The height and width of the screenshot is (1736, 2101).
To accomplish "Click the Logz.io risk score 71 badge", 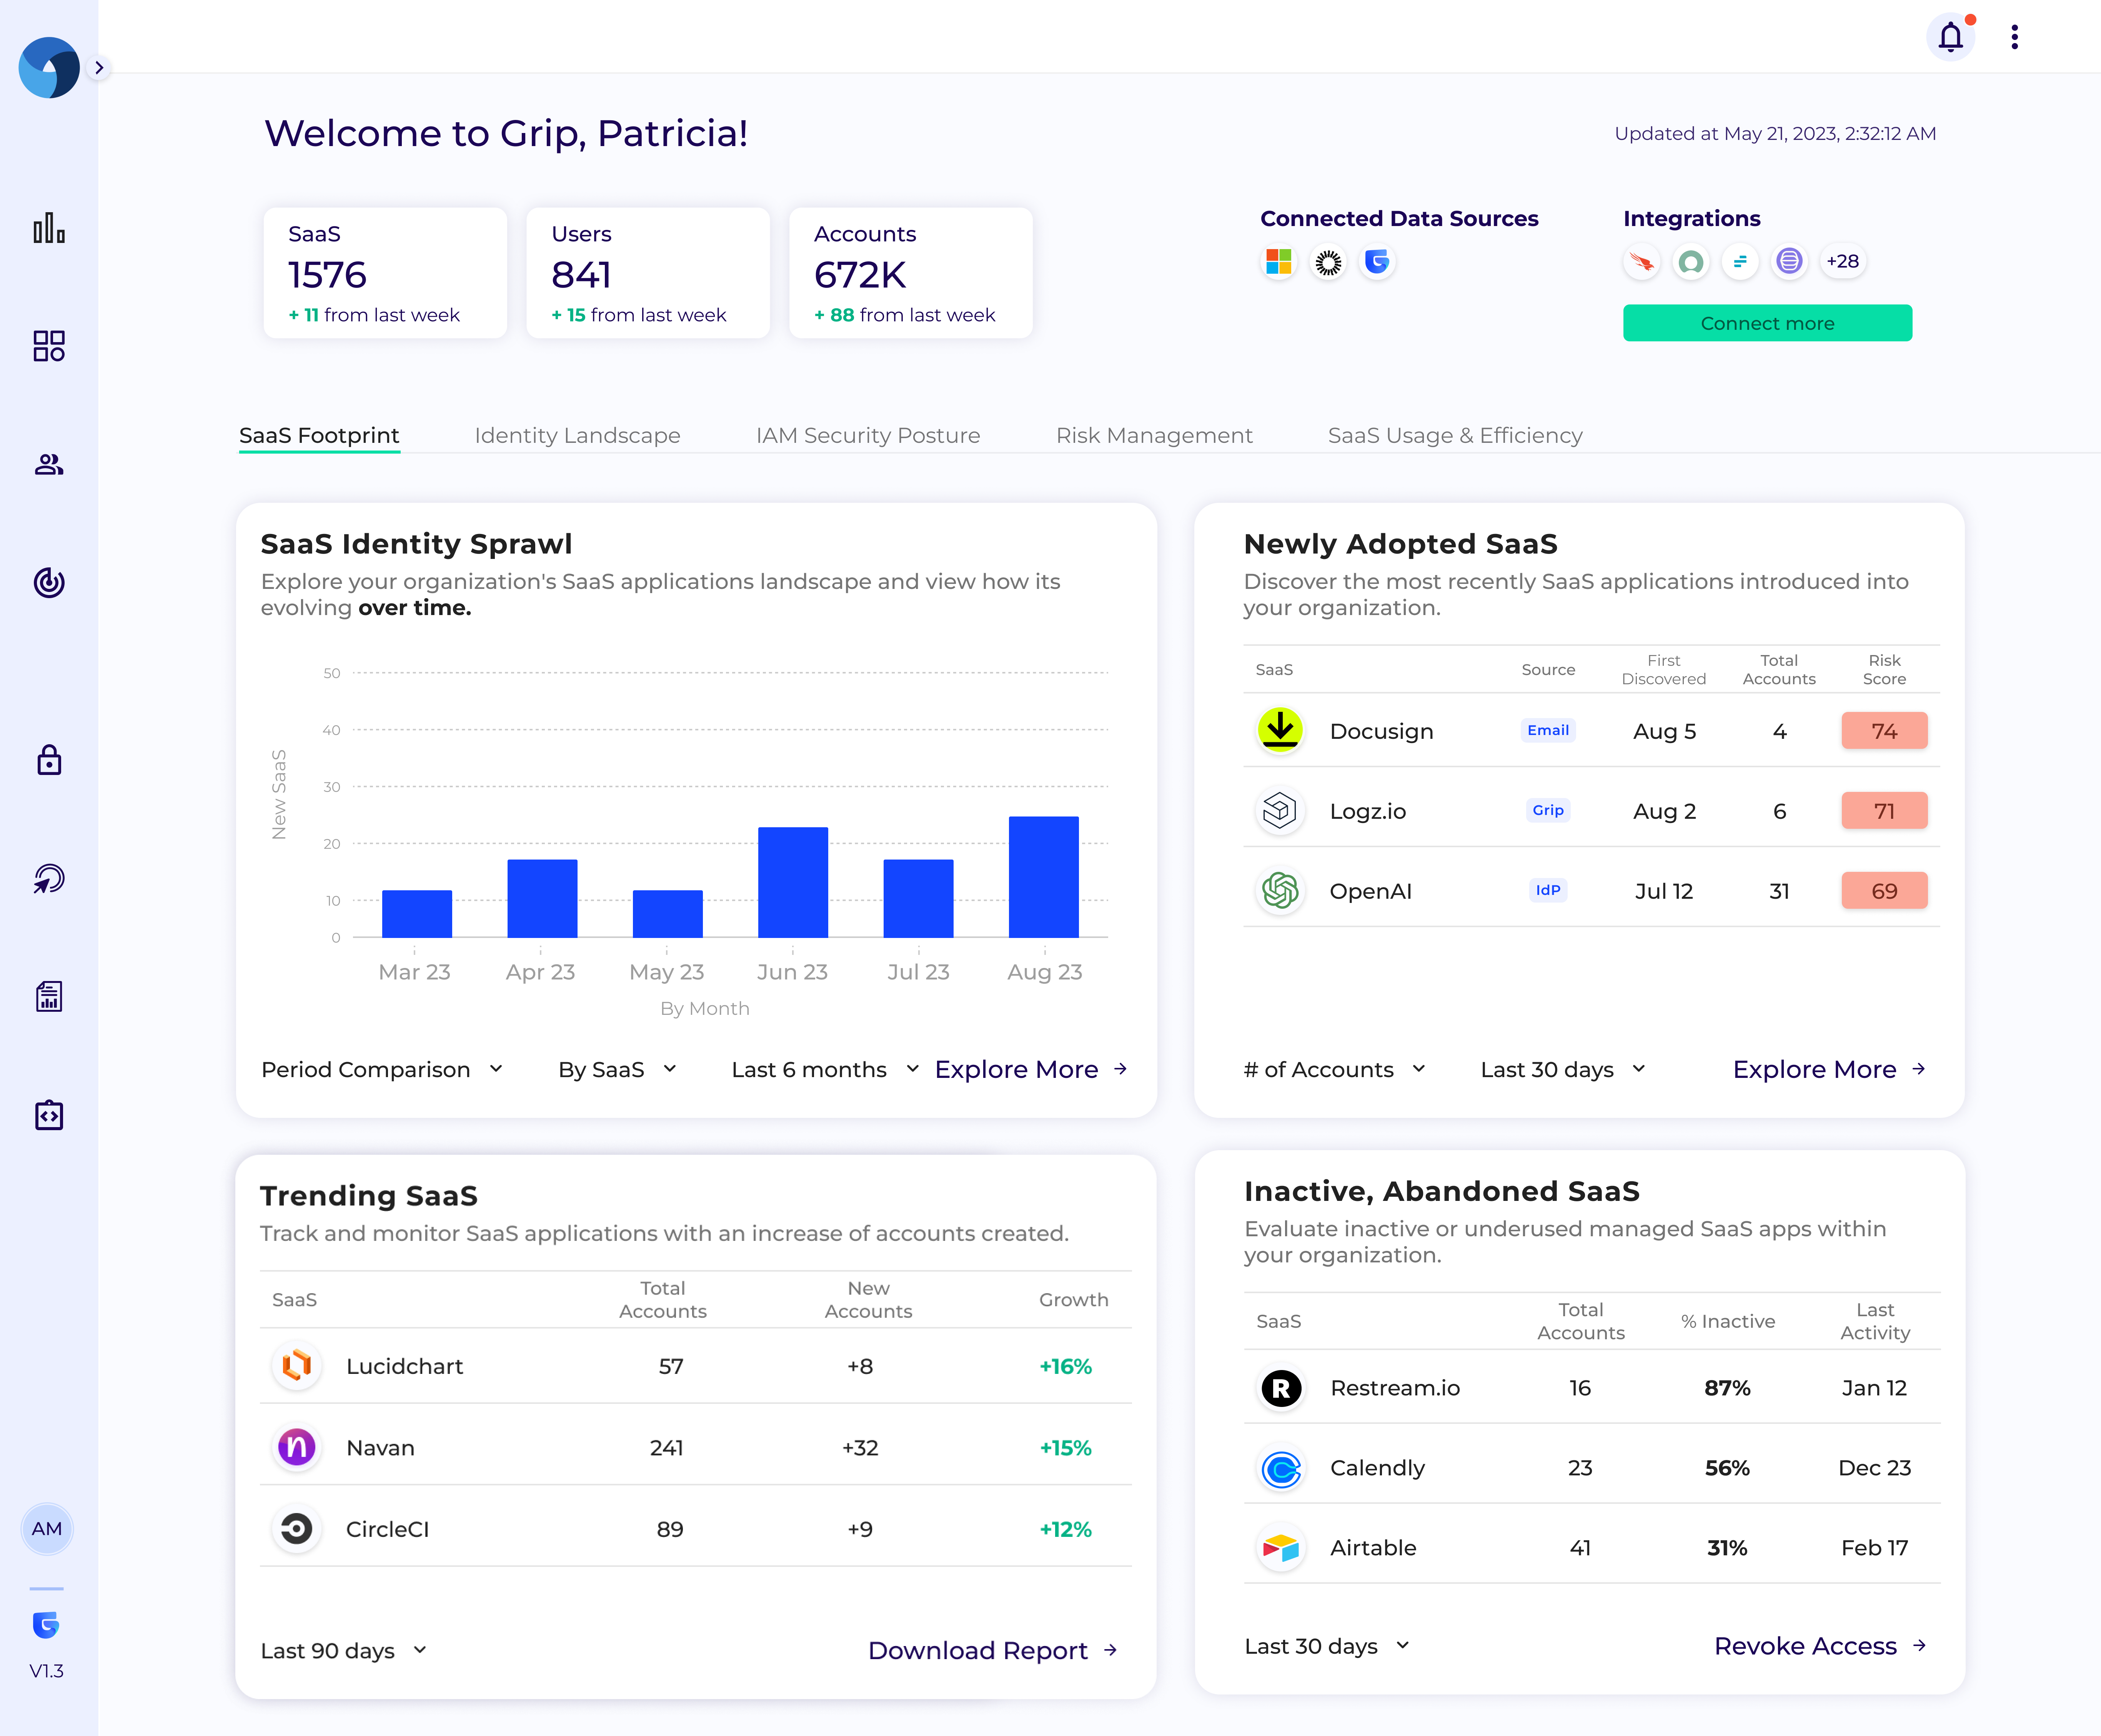I will 1884,811.
